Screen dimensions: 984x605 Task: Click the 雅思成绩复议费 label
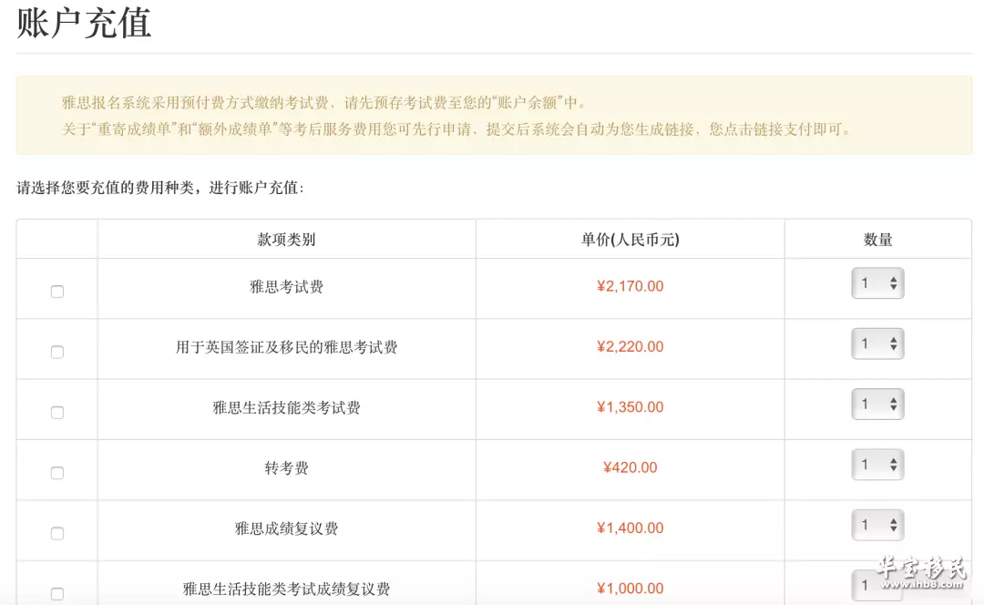[x=286, y=528]
